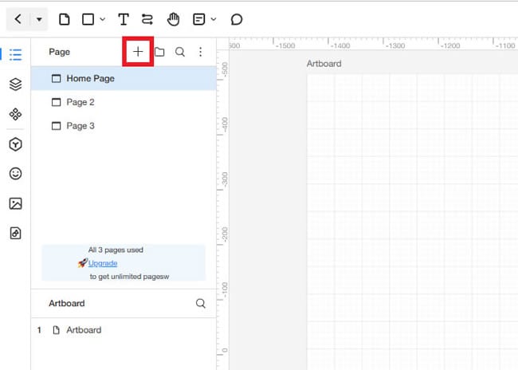Click the back arrow button
518x370 pixels.
pyautogui.click(x=18, y=19)
